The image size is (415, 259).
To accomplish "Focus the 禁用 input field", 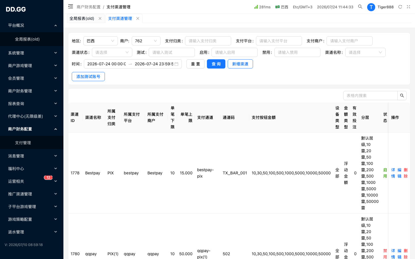I will click(297, 52).
